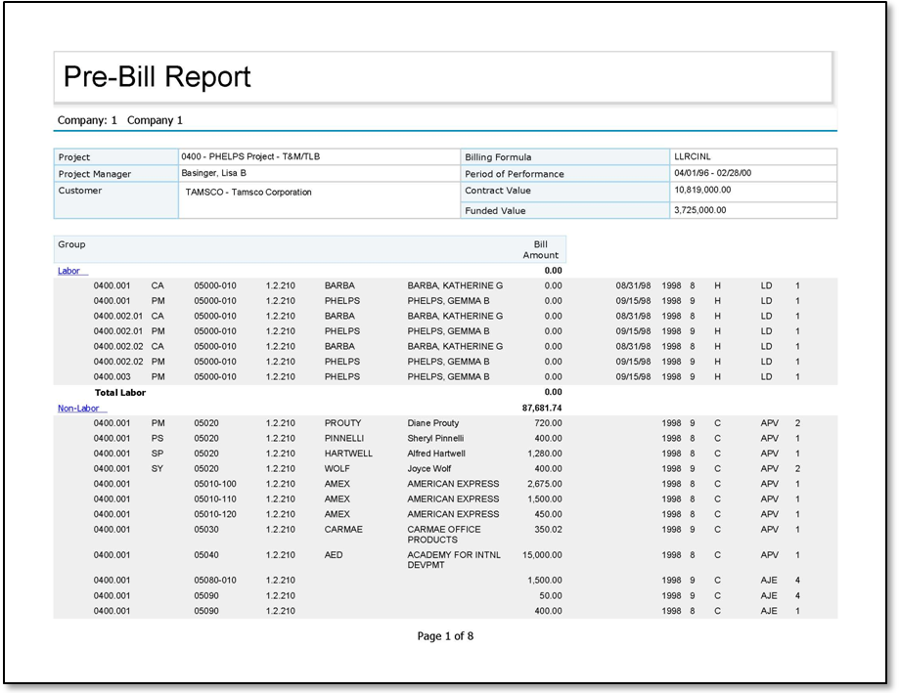The width and height of the screenshot is (899, 693).
Task: Select the Total Labor row label
Action: coord(119,393)
